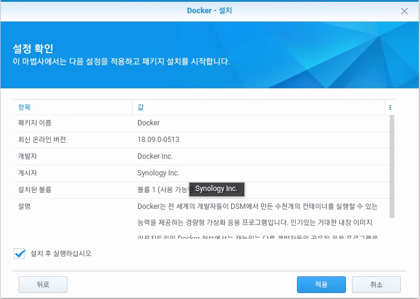Click the Docker description paragraph text
This screenshot has width=420, height=299.
[x=257, y=222]
